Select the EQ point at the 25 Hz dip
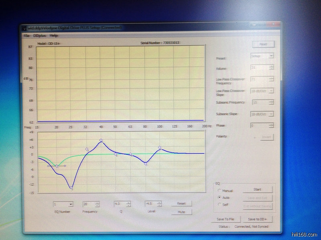The image size is (321, 240). coord(71,187)
